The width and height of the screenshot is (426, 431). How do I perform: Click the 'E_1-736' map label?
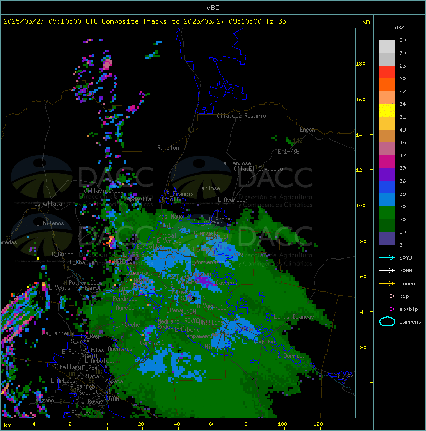(288, 152)
